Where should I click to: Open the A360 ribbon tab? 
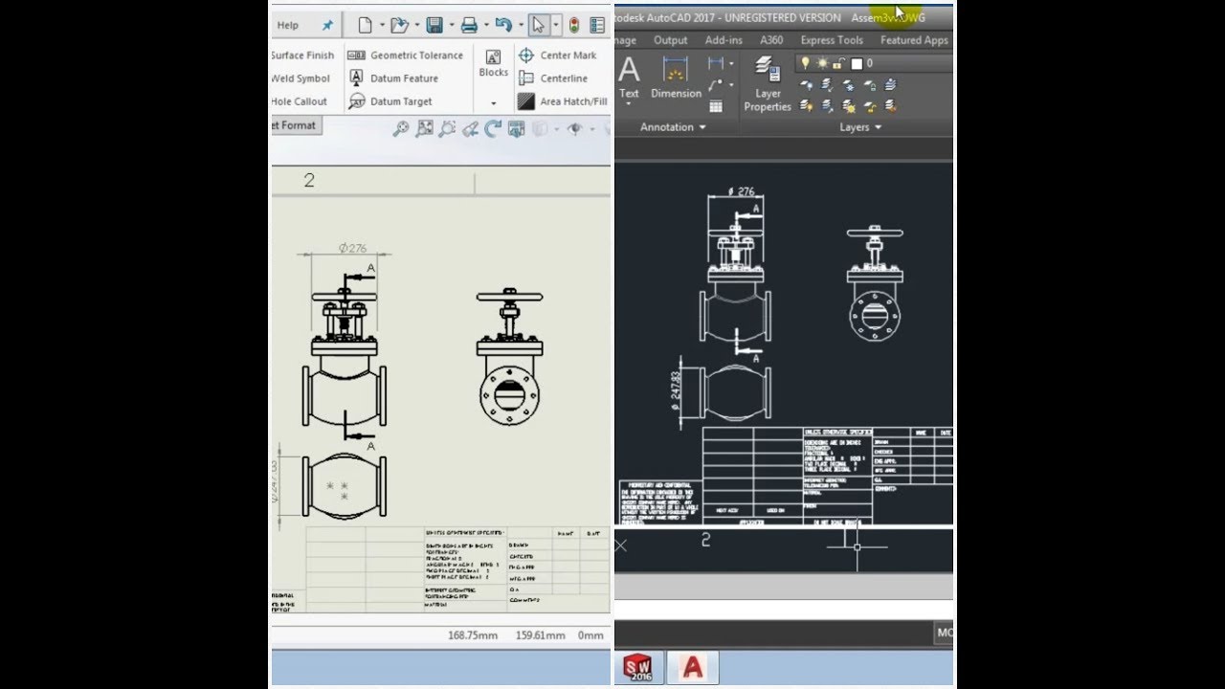pos(771,40)
